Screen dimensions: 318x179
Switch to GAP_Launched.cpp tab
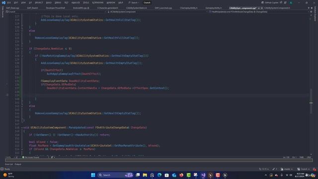click(x=163, y=8)
